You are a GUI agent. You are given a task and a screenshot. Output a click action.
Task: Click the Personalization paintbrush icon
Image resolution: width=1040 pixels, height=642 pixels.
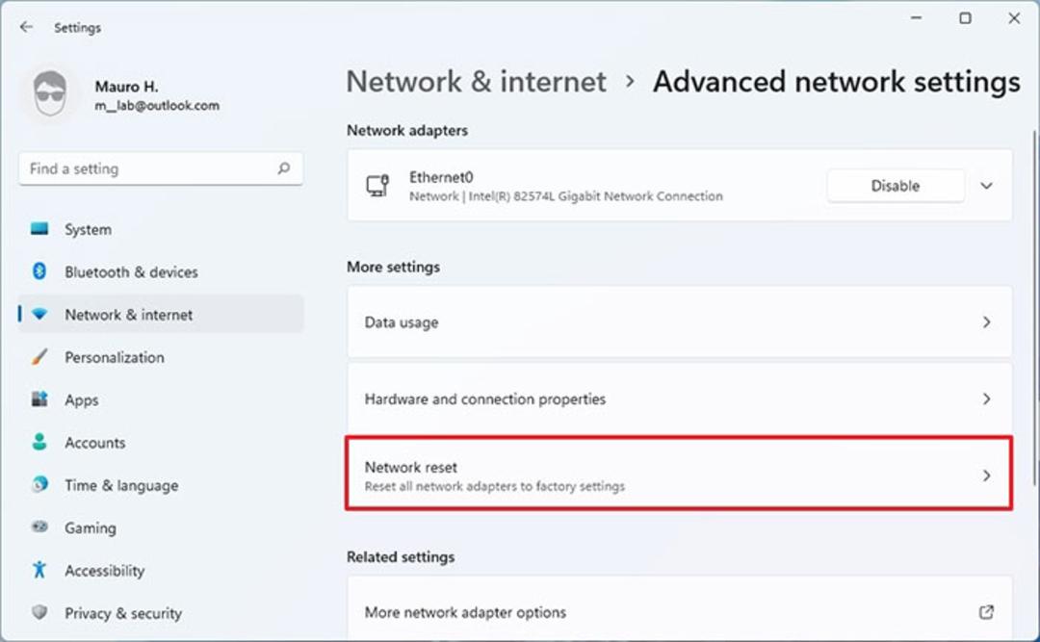(x=39, y=357)
